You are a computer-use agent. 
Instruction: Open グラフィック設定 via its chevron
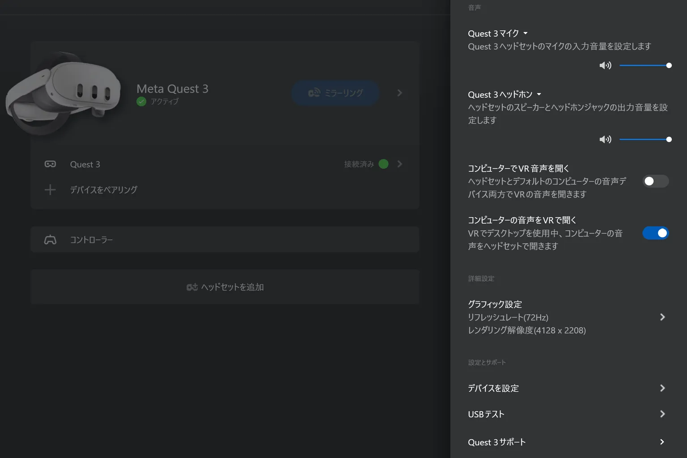pos(662,317)
